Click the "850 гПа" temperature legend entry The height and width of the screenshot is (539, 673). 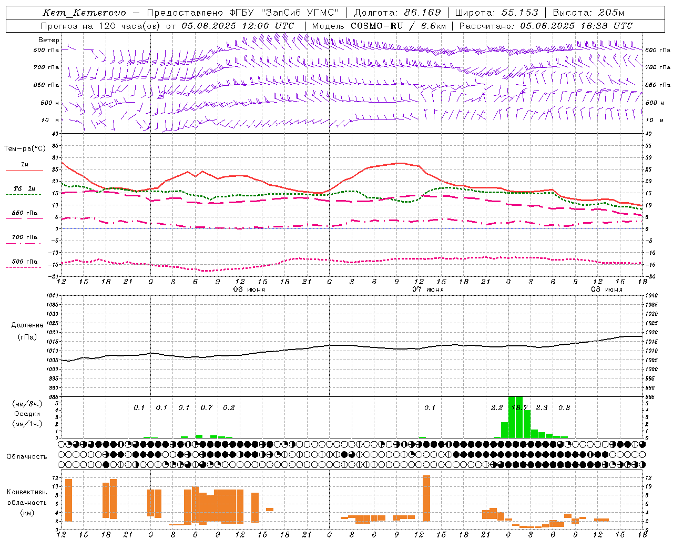(x=25, y=213)
